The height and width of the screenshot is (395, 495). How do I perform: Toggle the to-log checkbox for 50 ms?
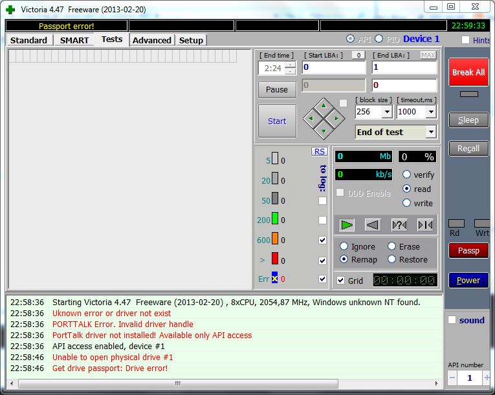point(322,200)
